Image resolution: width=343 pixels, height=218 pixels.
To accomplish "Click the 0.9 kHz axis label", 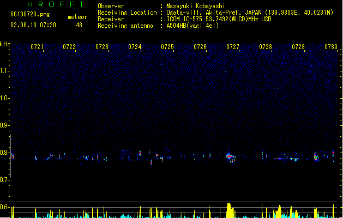I will pos(4,125).
